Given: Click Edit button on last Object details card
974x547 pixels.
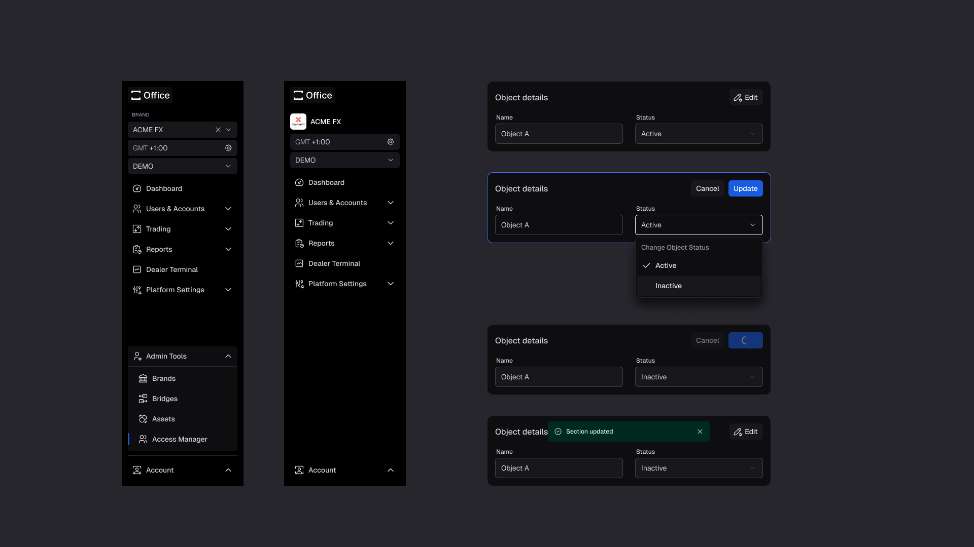Looking at the screenshot, I should [746, 432].
